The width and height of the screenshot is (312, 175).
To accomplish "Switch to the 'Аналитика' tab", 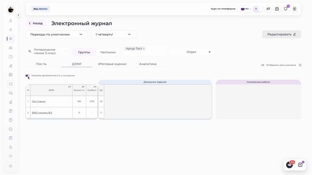I will coord(148,64).
